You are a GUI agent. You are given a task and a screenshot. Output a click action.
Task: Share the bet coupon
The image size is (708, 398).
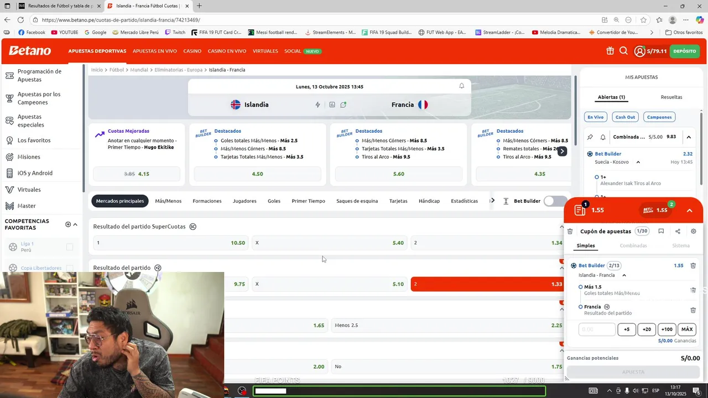pos(678,231)
